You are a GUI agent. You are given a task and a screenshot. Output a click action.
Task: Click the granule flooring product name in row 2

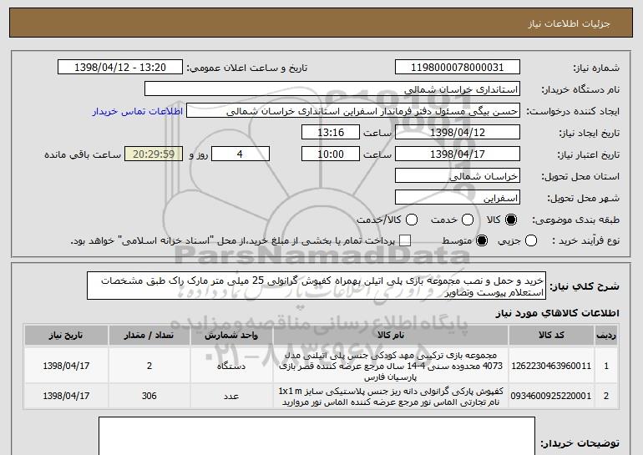(x=391, y=397)
